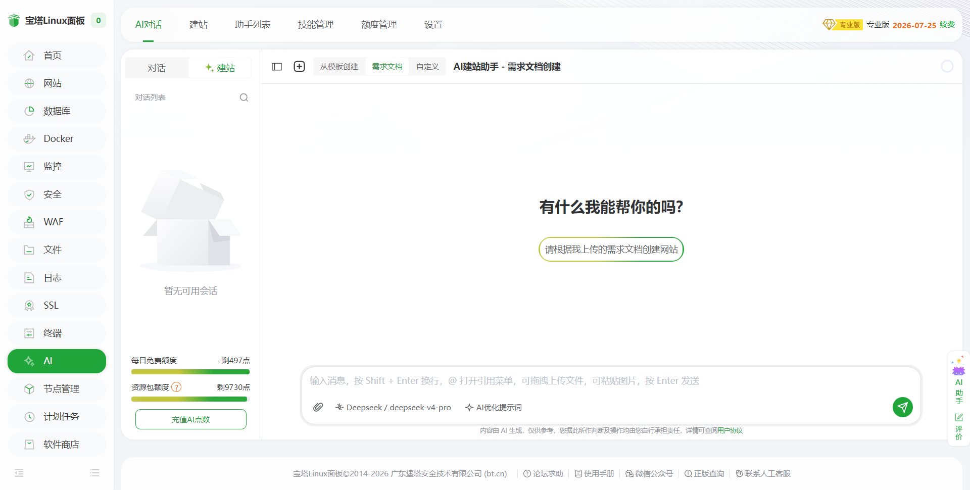The image size is (970, 490).
Task: Select the 对话 sub-tab
Action: click(157, 68)
